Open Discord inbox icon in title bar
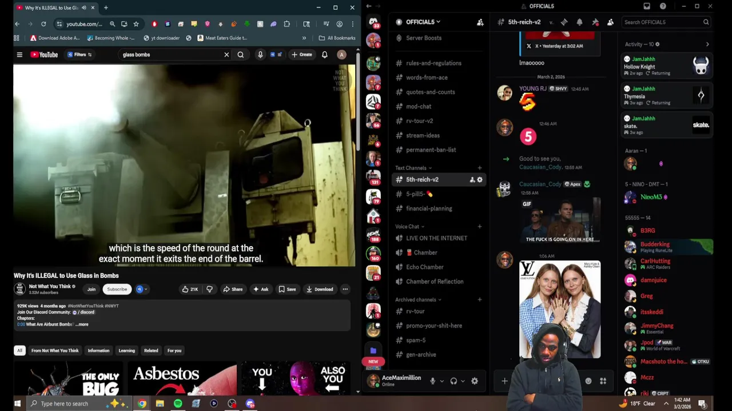Screen dimensions: 732x411 click(647, 6)
